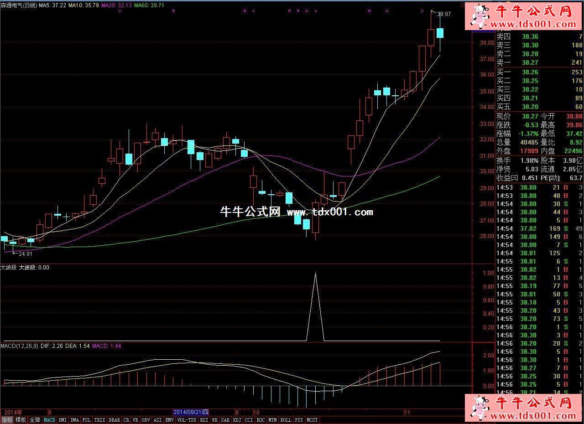Select the last cyan candlestick near 39.97
Viewport: 584px width, 424px height.
tap(440, 33)
